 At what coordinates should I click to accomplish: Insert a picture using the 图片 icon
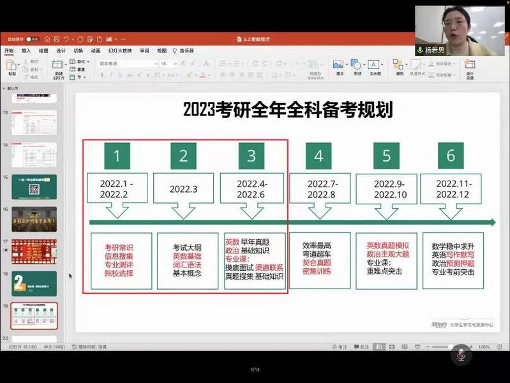tap(339, 66)
